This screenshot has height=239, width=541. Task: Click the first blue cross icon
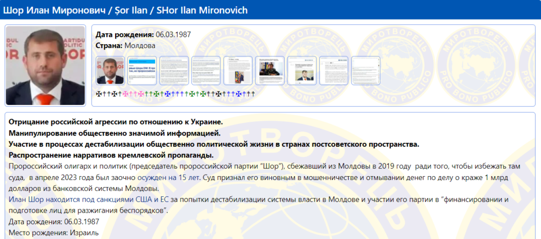(168, 94)
